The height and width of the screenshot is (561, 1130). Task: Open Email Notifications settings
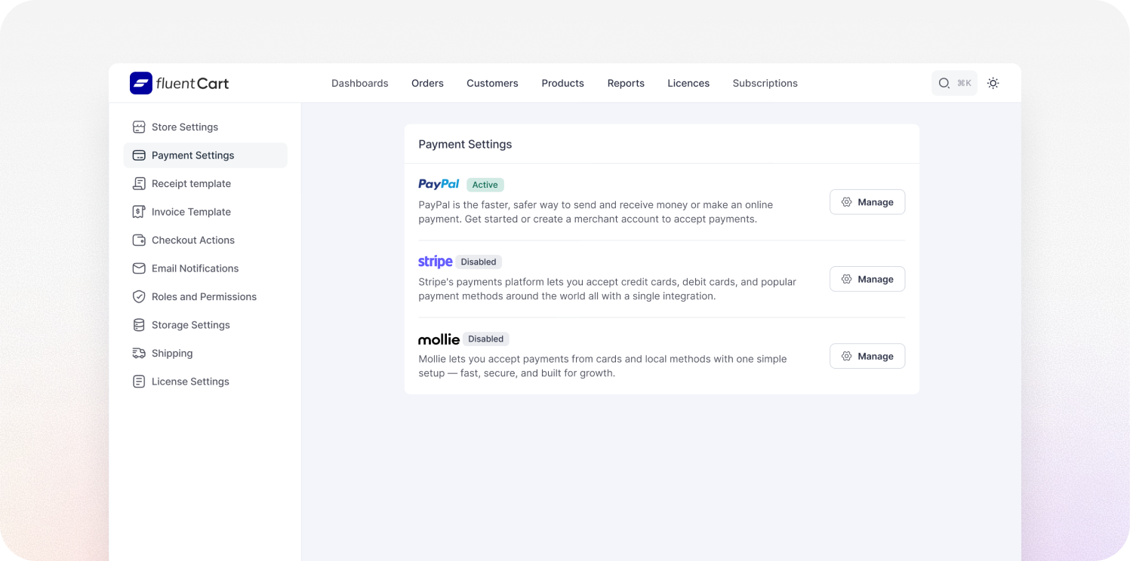pyautogui.click(x=205, y=268)
